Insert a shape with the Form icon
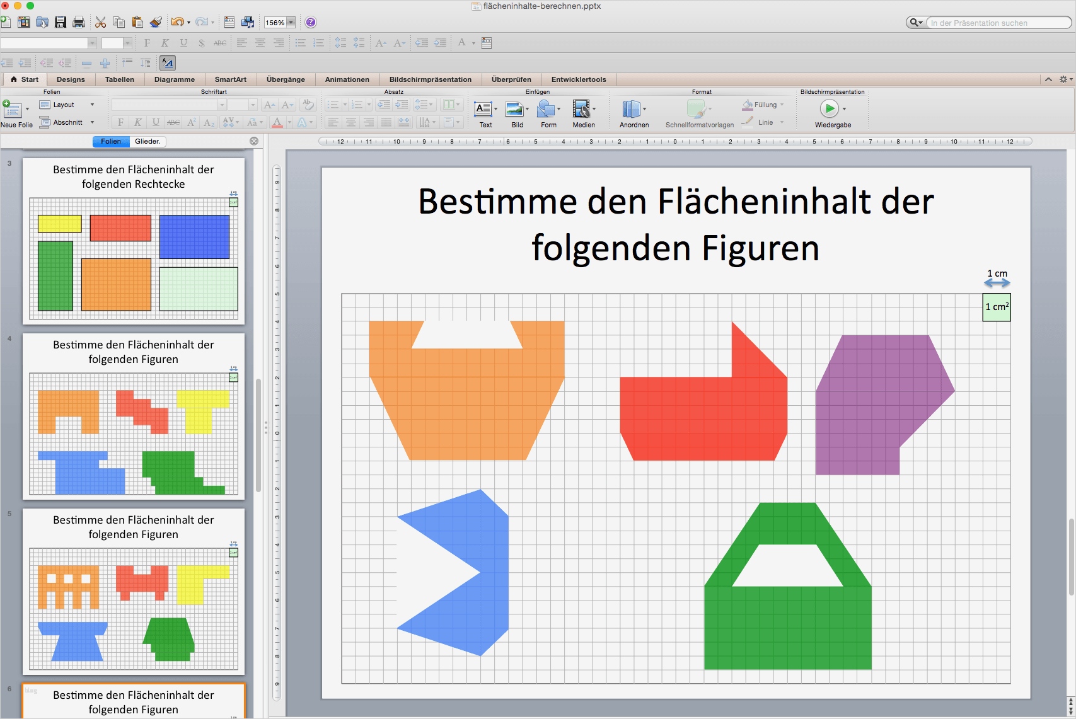The image size is (1076, 719). (546, 110)
